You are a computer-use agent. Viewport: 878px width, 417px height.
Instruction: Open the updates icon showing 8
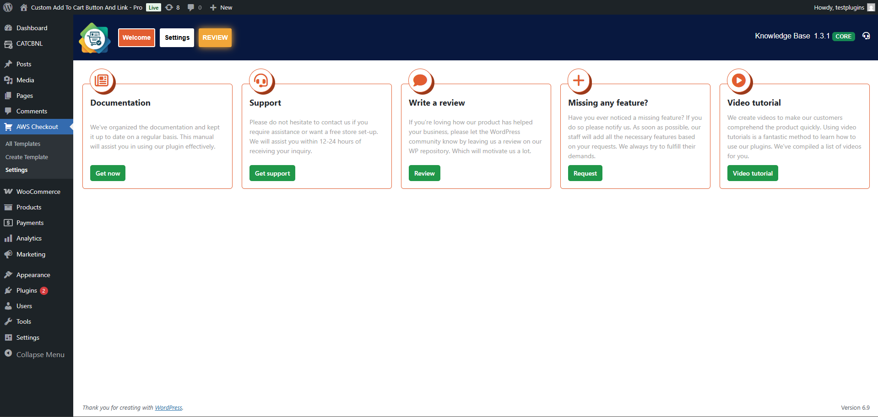[169, 7]
